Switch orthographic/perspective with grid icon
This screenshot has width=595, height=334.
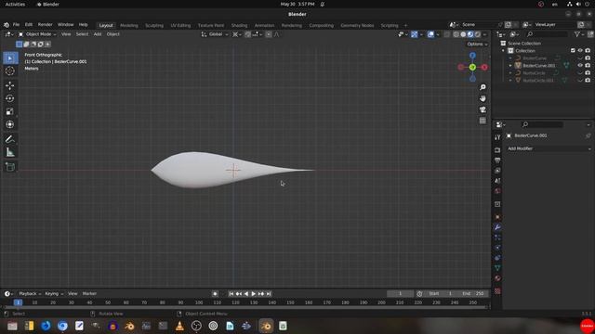pyautogui.click(x=483, y=121)
